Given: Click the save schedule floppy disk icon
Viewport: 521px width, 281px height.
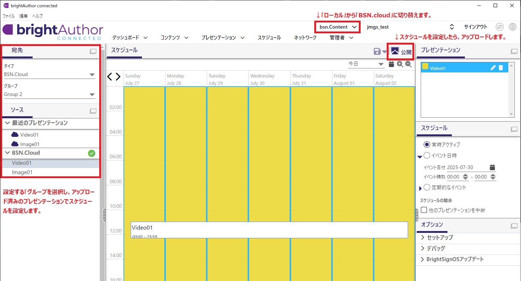Looking at the screenshot, I should (377, 52).
